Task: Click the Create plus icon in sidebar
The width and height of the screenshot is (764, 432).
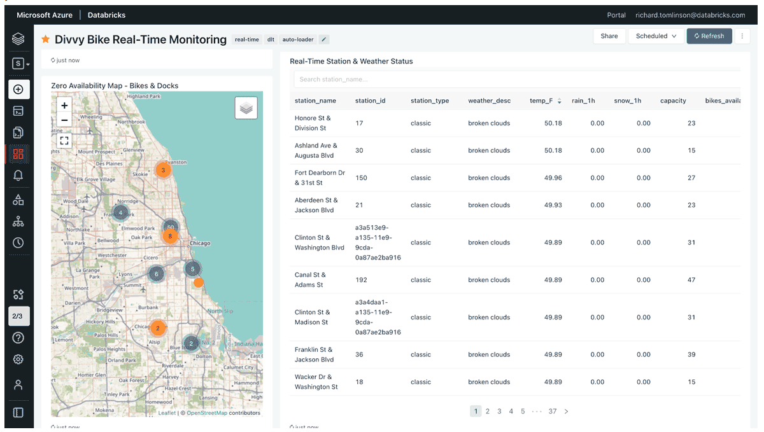Action: pos(18,89)
